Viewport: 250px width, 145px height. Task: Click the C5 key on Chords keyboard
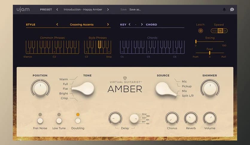click(148, 52)
